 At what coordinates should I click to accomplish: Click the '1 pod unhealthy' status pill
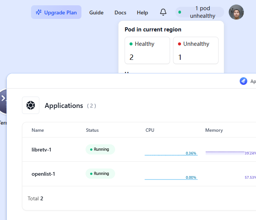click(x=200, y=12)
